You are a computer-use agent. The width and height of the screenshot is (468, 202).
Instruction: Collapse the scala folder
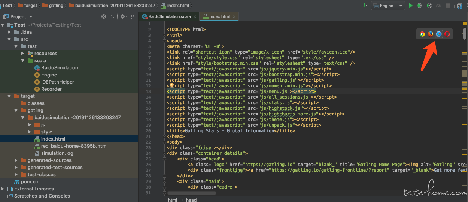coord(23,61)
